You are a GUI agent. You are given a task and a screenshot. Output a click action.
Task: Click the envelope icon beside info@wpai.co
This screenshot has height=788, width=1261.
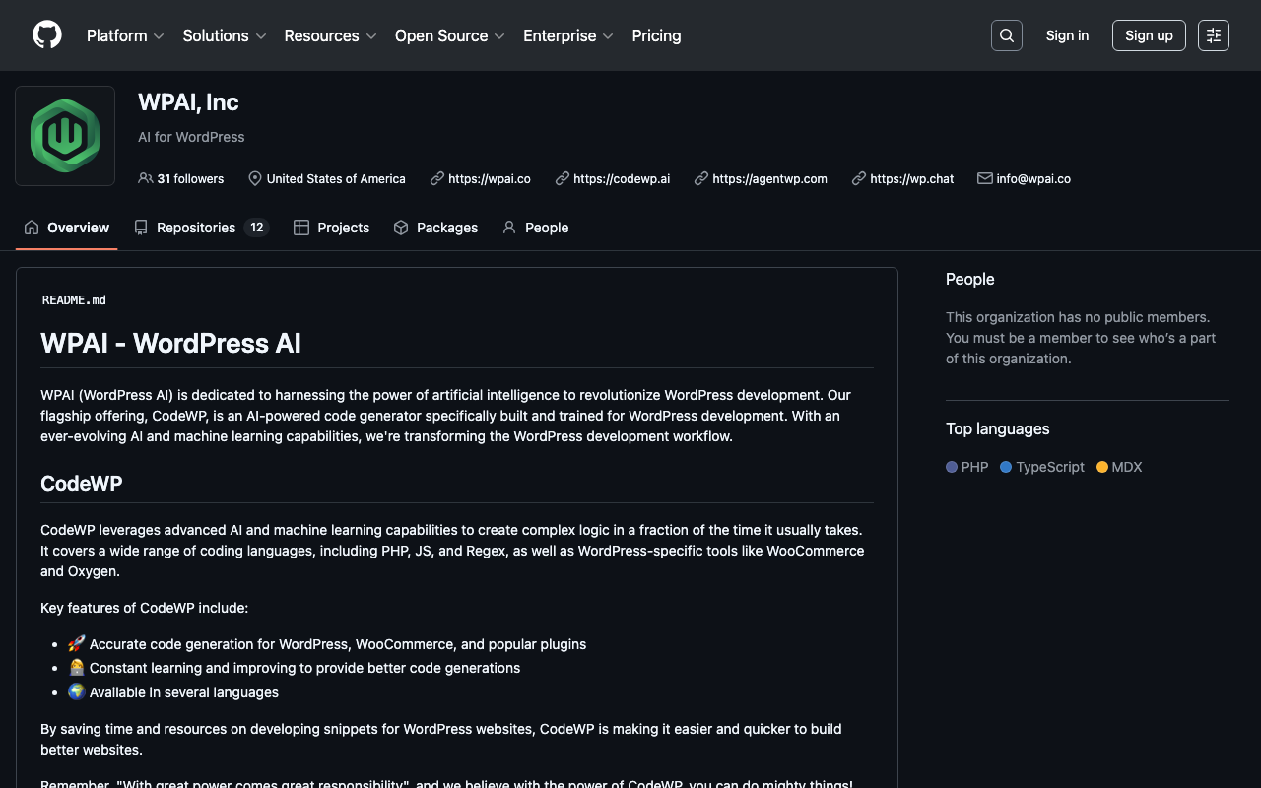984,178
